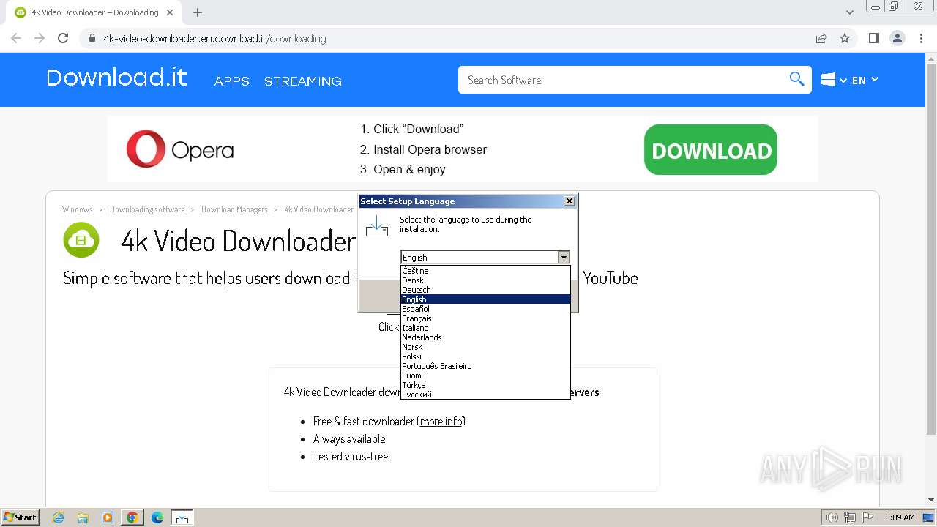Screen dimensions: 937x527
Task: Click the volume speaker tray icon
Action: [x=832, y=517]
